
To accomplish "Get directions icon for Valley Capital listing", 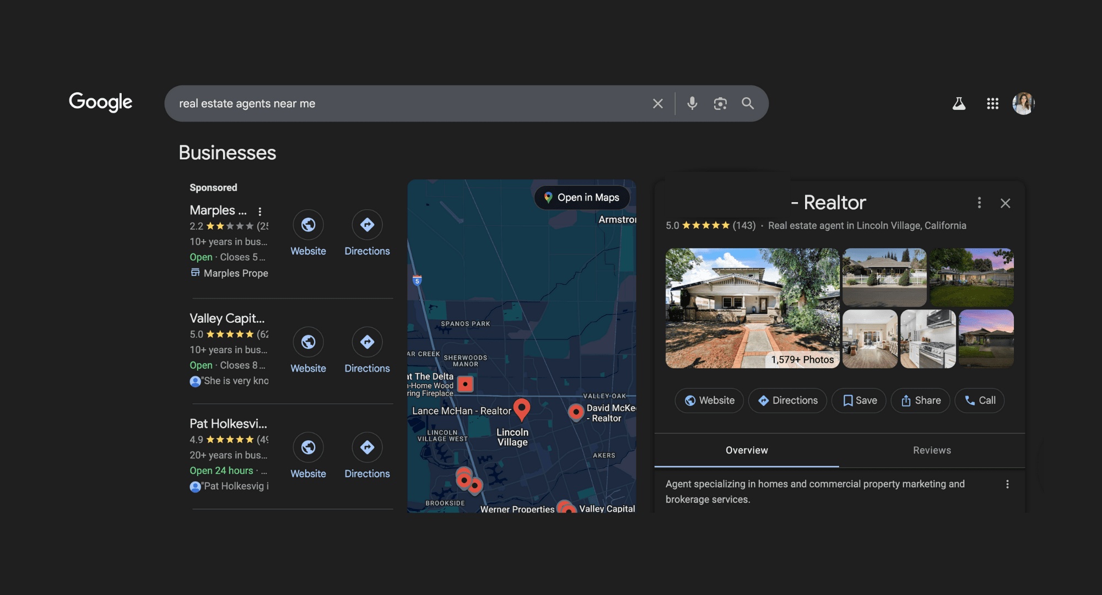I will (x=367, y=342).
